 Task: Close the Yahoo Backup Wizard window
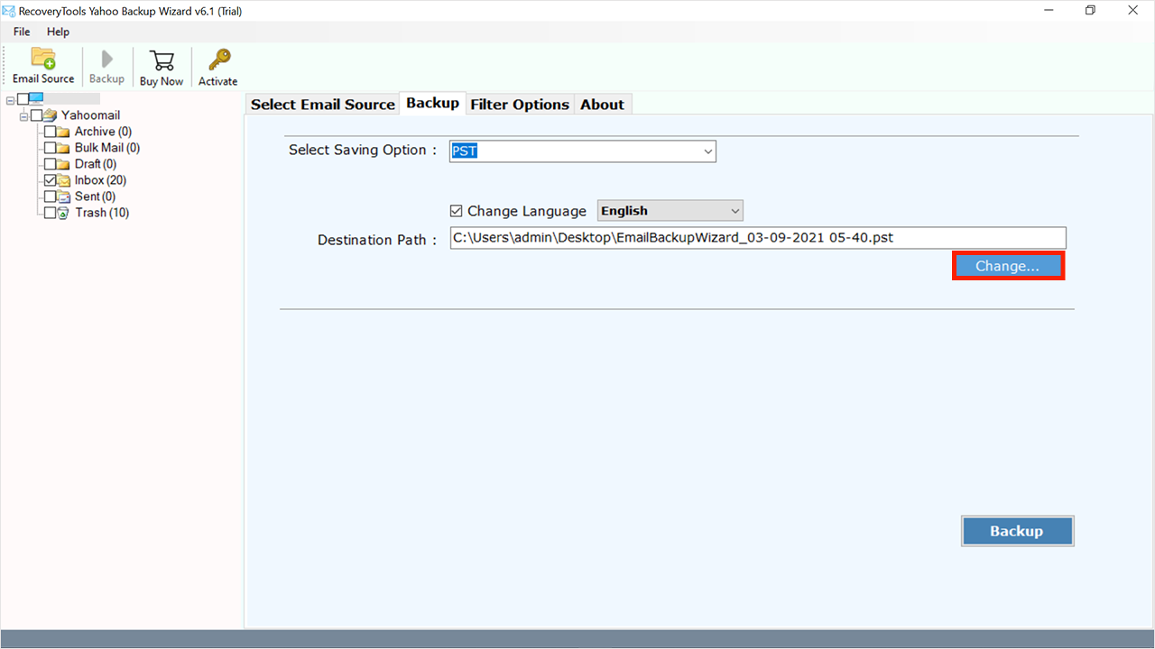[x=1132, y=11]
